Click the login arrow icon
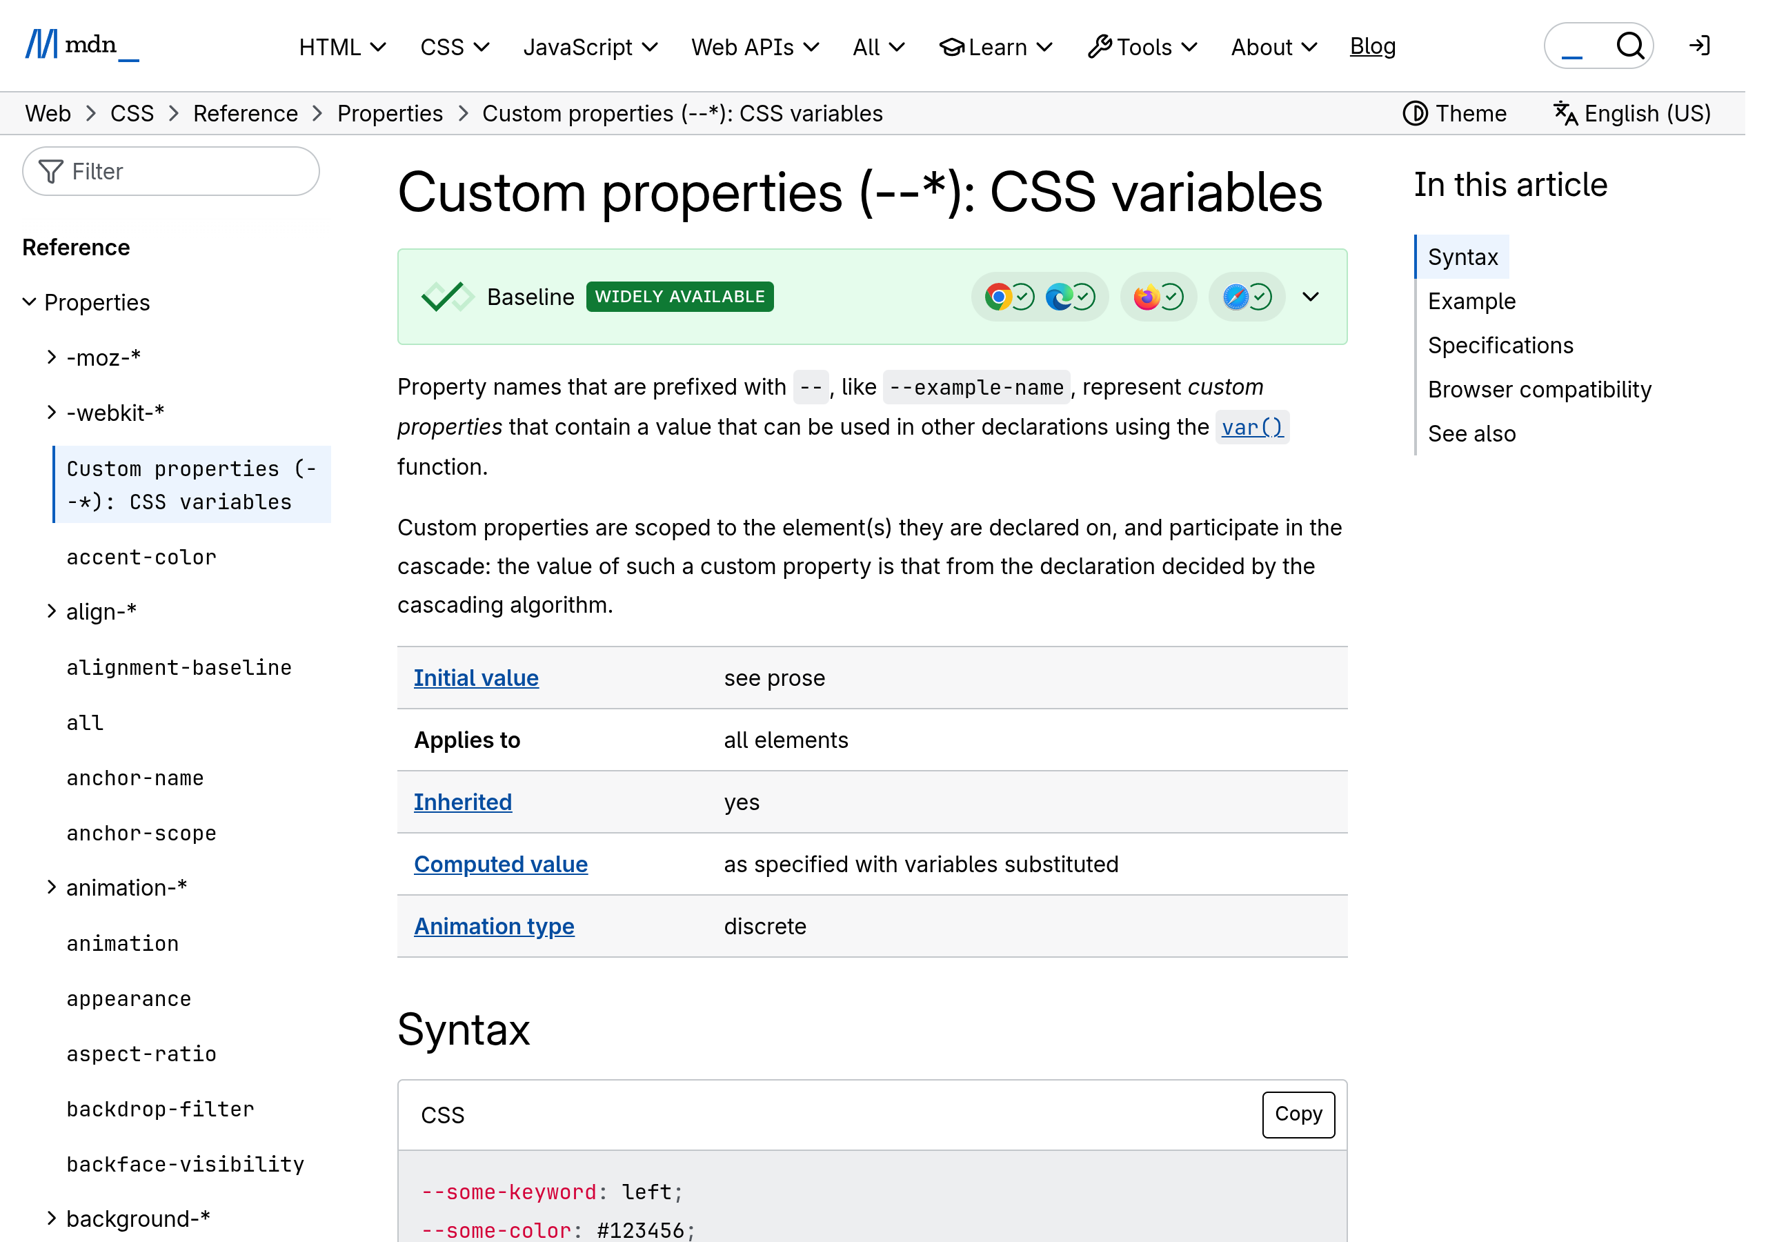This screenshot has width=1766, height=1242. [1699, 46]
